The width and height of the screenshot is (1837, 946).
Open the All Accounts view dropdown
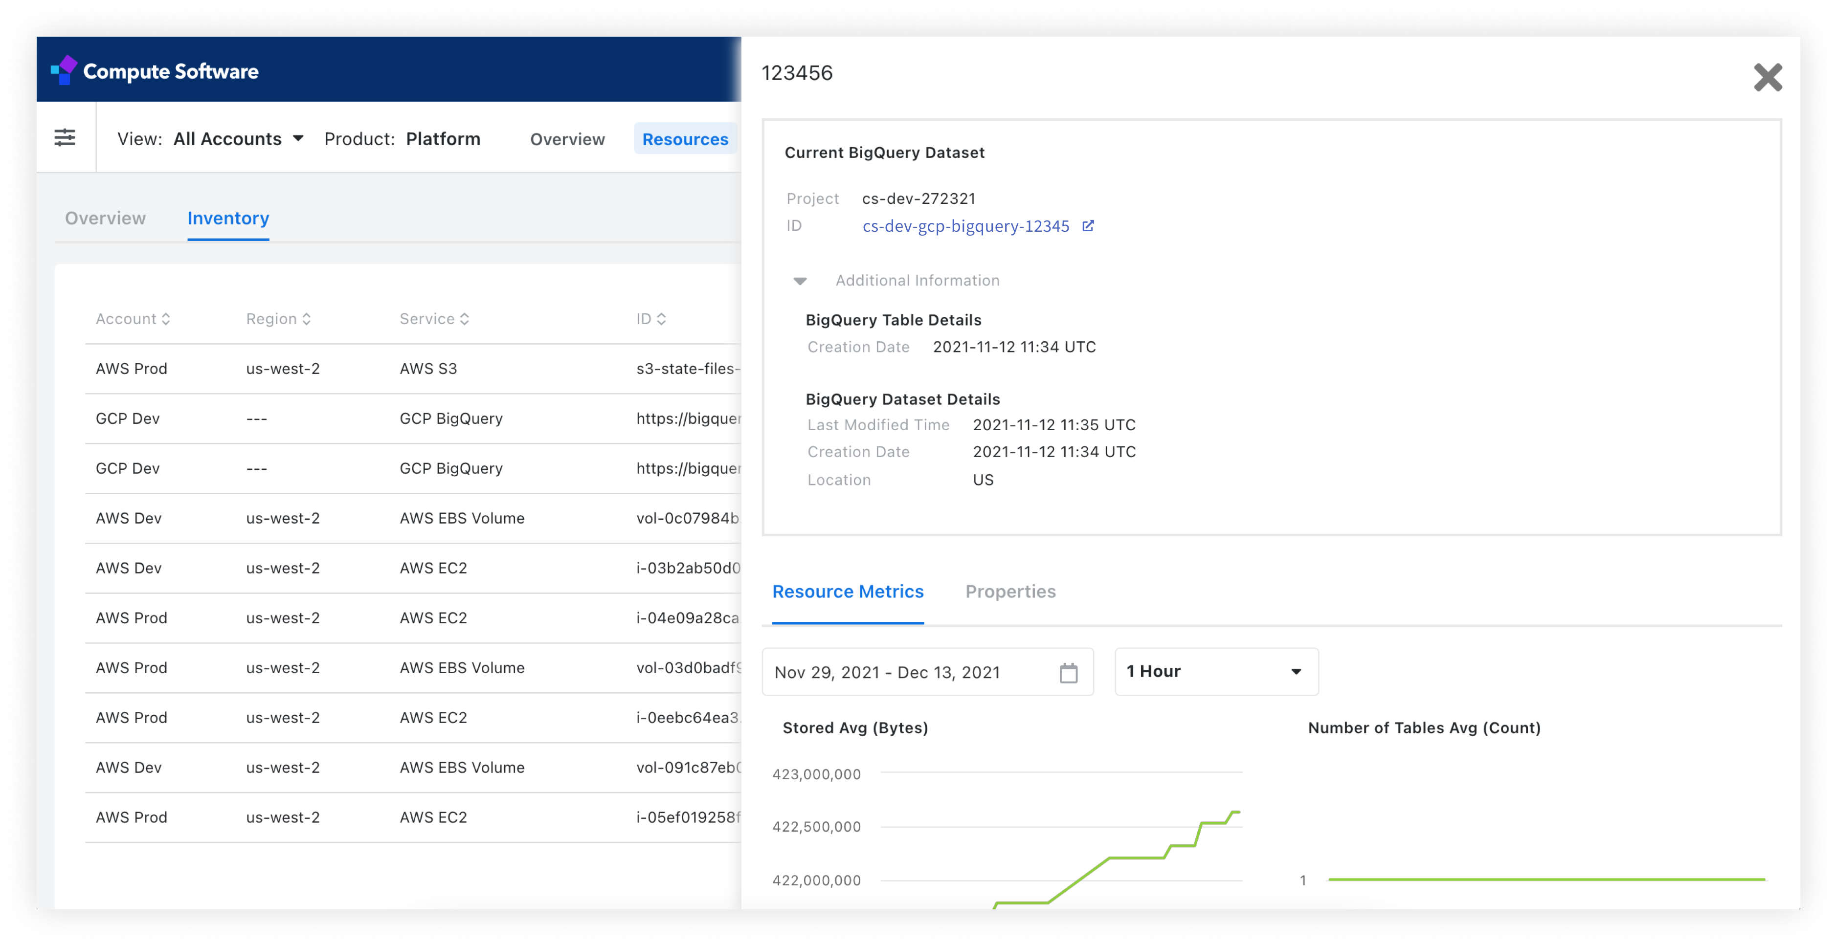(239, 139)
